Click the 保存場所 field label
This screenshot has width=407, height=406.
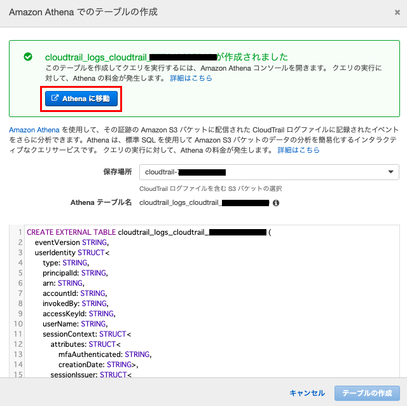pyautogui.click(x=118, y=172)
